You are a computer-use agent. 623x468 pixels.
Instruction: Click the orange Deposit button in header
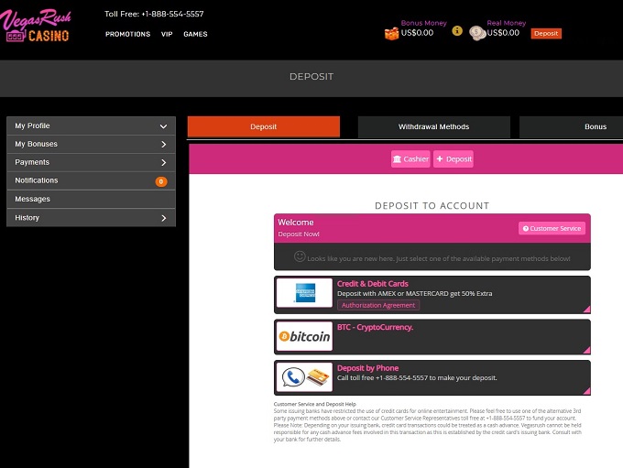pyautogui.click(x=546, y=33)
